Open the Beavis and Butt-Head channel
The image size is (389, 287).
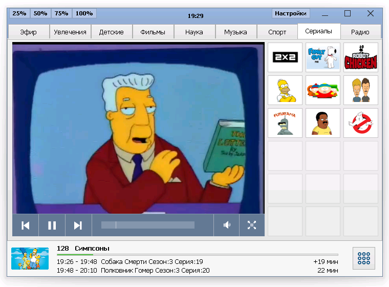(361, 90)
